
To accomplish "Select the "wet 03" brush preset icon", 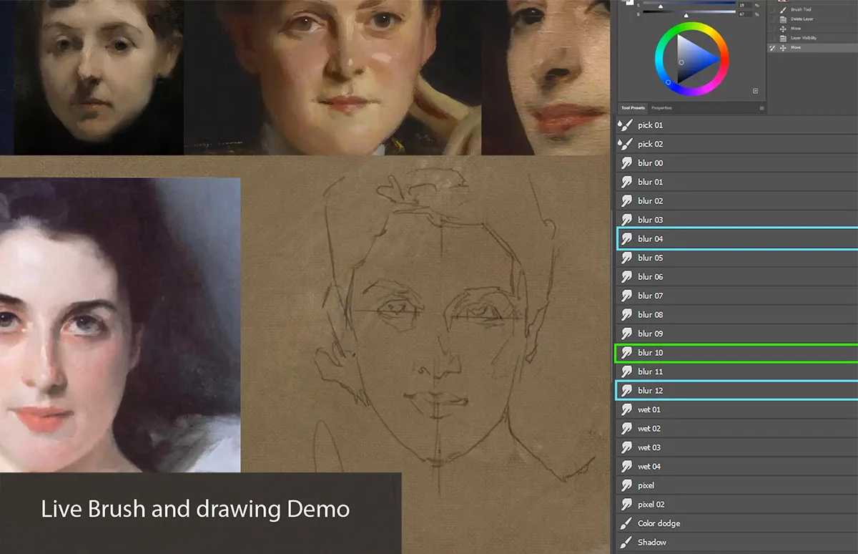I will click(x=626, y=447).
